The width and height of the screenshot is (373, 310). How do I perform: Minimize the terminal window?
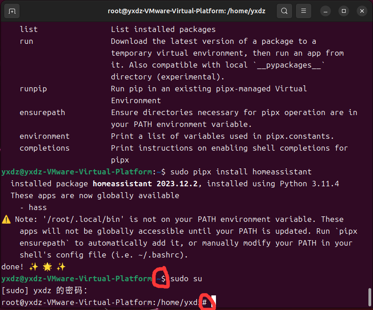click(x=326, y=11)
